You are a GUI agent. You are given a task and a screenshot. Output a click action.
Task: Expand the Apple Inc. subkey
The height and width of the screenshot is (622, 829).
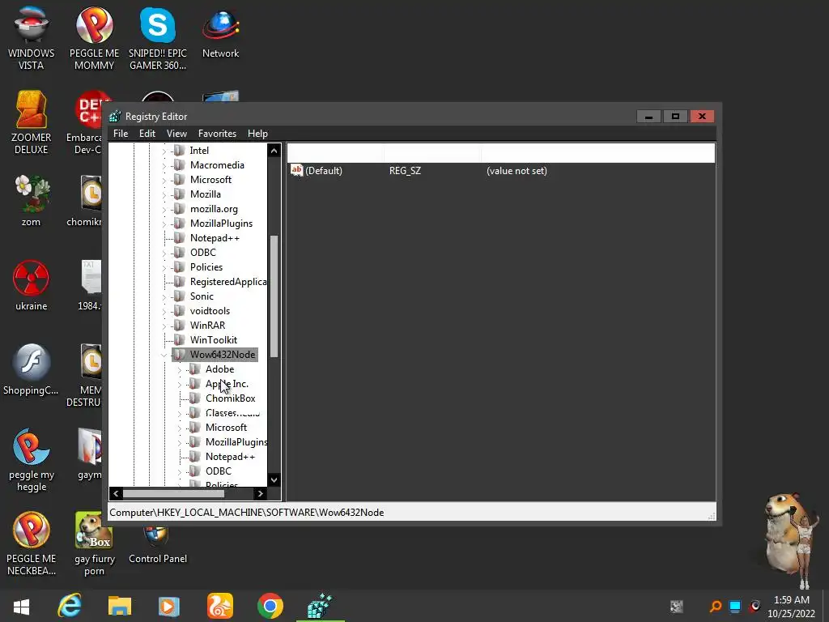(179, 384)
